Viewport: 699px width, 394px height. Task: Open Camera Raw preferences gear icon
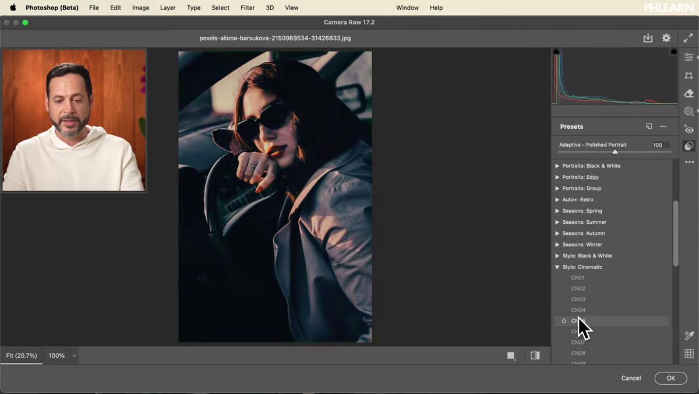[x=666, y=38]
